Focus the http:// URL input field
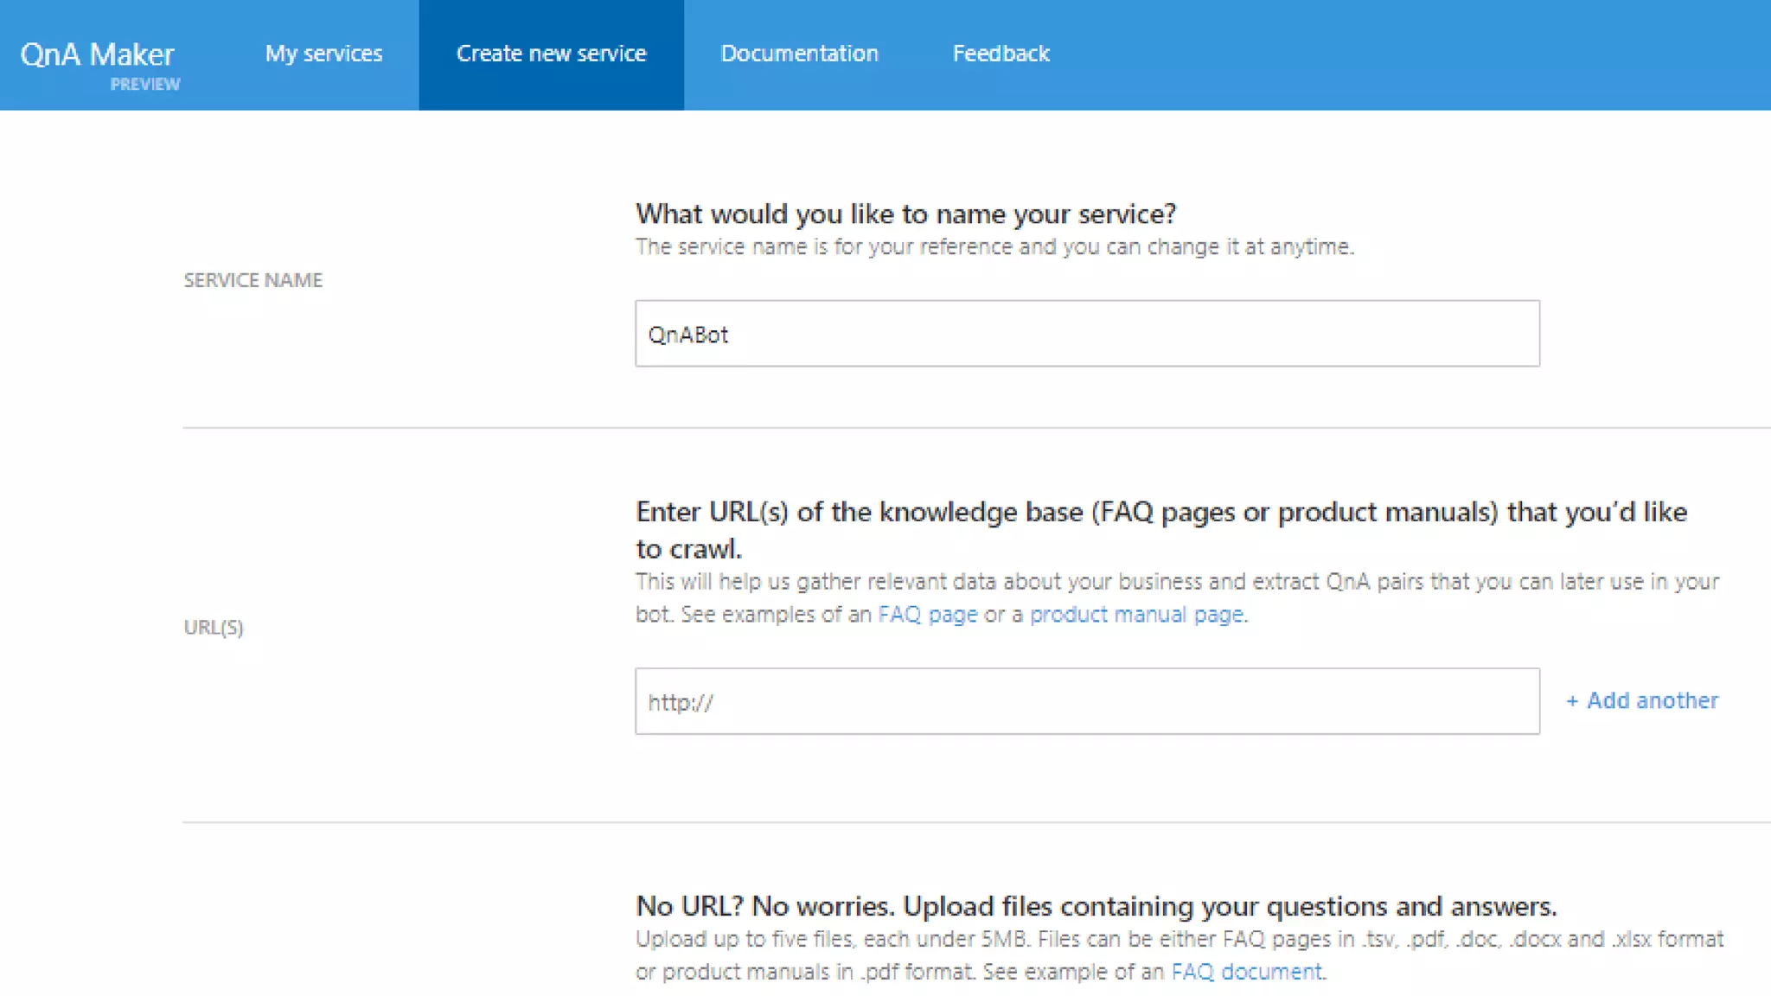The height and width of the screenshot is (996, 1771). pos(1086,701)
